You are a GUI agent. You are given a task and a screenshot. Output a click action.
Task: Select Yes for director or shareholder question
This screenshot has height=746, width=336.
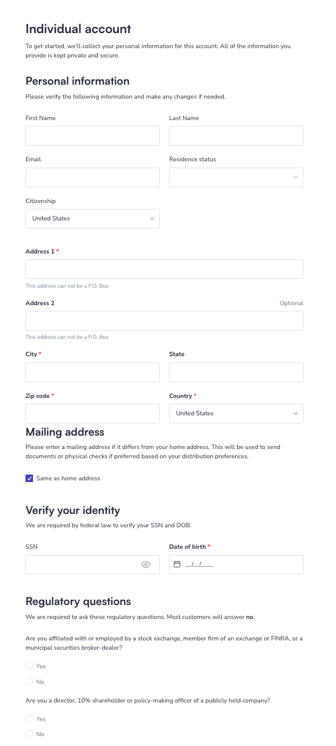click(30, 719)
